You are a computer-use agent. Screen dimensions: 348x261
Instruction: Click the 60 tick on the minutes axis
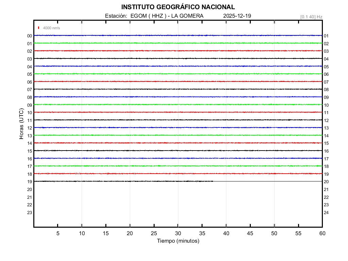322,233
